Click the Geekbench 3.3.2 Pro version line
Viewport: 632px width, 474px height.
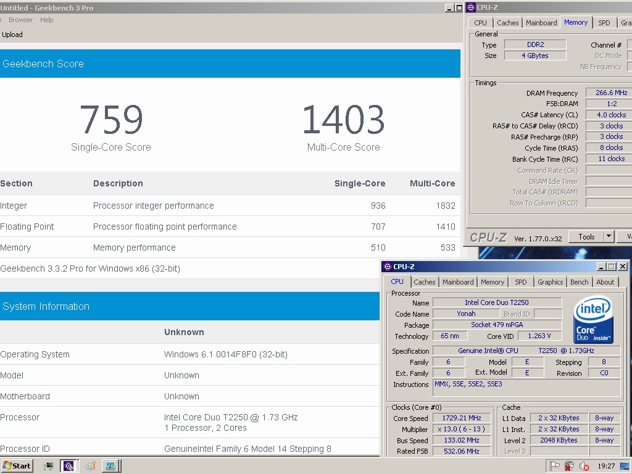[90, 268]
